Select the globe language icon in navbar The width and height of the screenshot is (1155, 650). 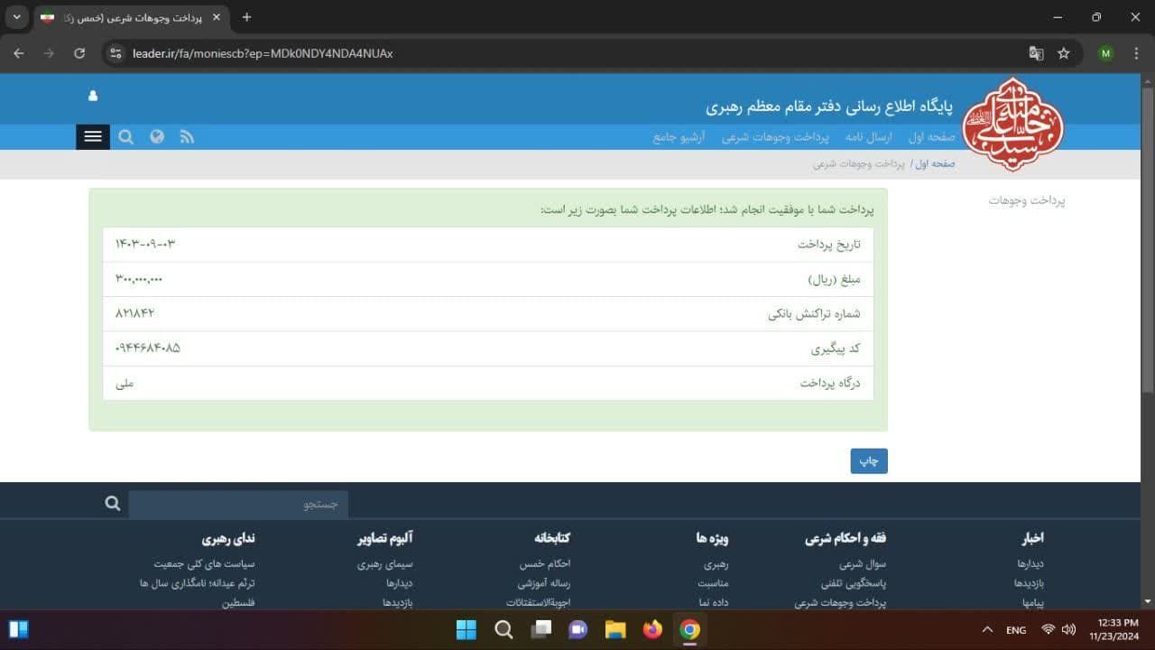coord(156,136)
